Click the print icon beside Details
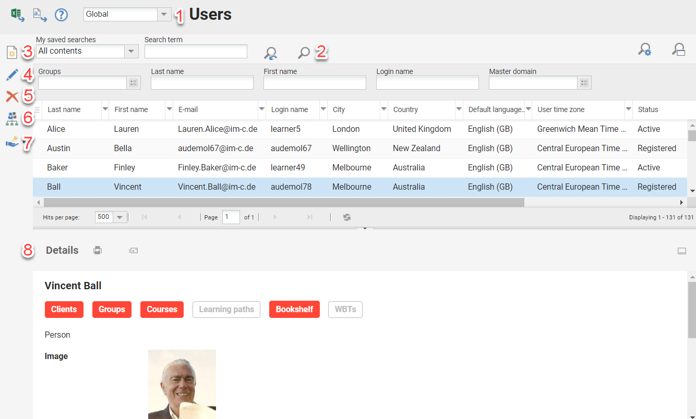 tap(98, 251)
